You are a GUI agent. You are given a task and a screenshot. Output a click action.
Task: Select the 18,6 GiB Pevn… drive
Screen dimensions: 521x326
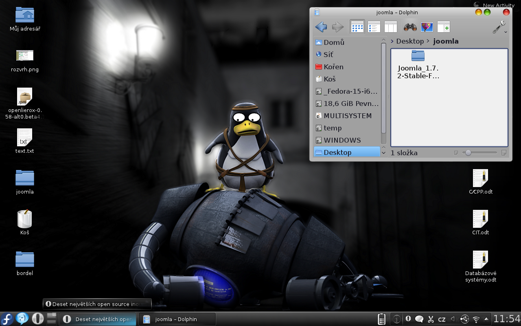point(347,104)
